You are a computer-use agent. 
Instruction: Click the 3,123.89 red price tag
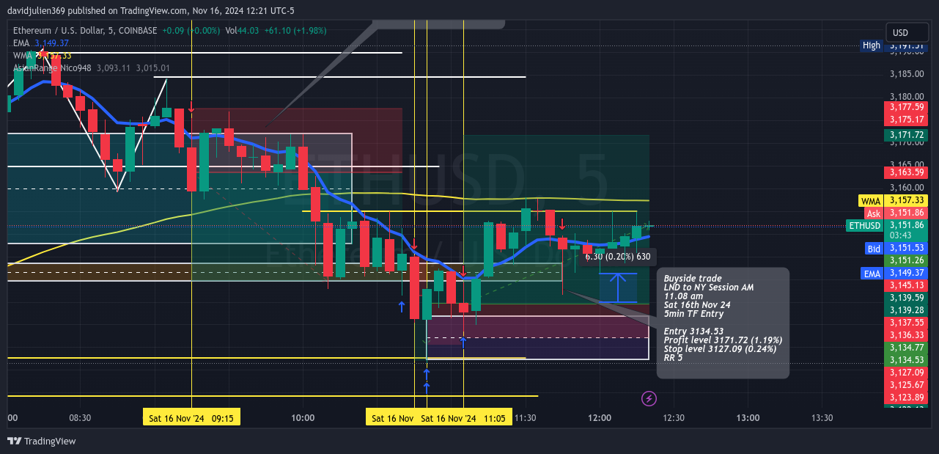(x=906, y=398)
